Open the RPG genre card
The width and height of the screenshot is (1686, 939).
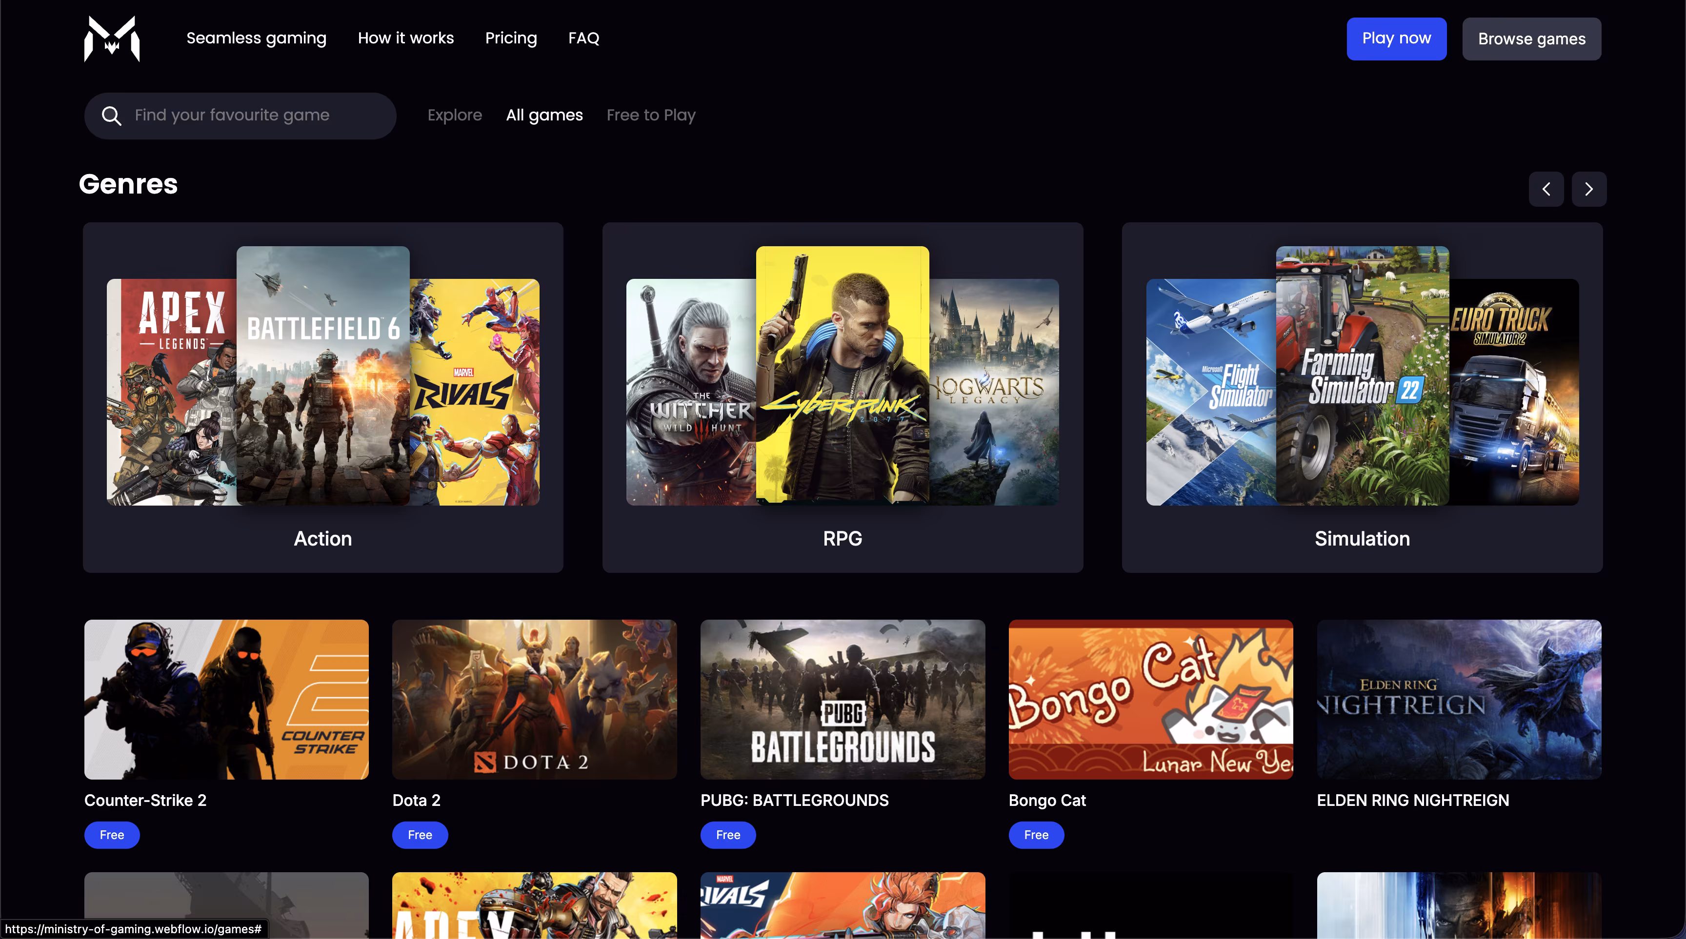843,397
